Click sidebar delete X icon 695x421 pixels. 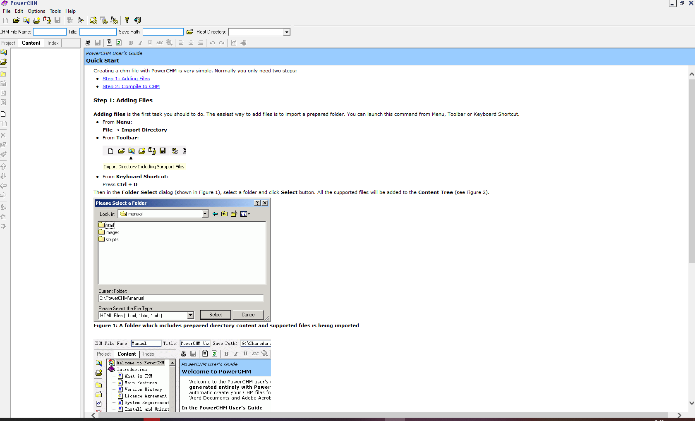(3, 135)
